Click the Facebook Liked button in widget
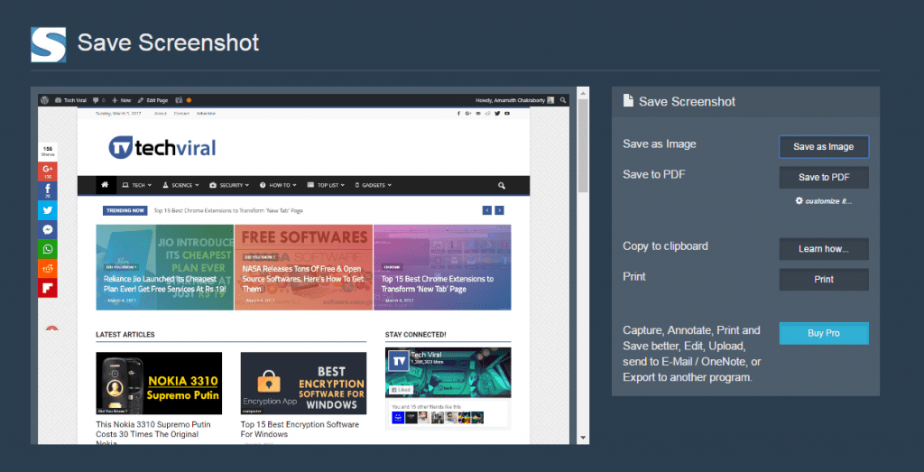The height and width of the screenshot is (472, 924). coord(400,390)
